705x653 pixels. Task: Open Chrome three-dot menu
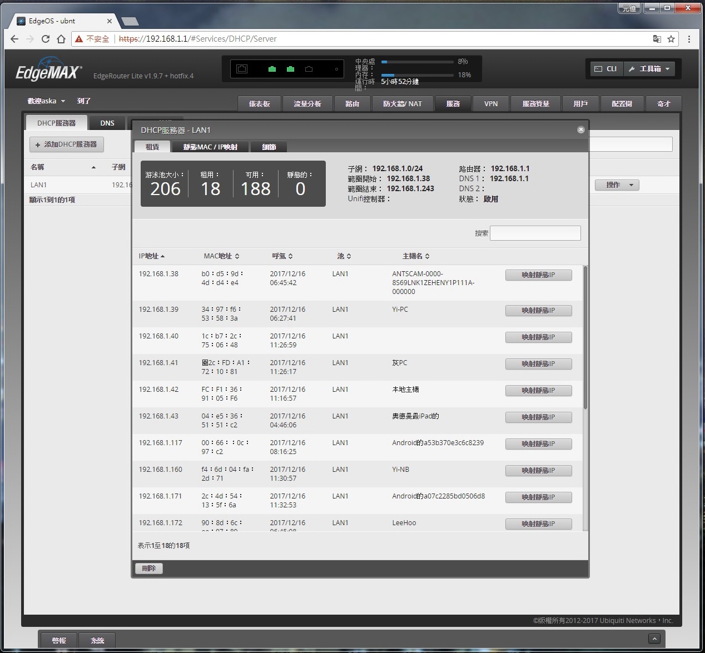[689, 39]
